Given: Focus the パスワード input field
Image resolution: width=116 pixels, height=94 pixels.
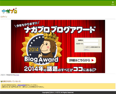Looking at the screenshot, I should [x=91, y=44].
